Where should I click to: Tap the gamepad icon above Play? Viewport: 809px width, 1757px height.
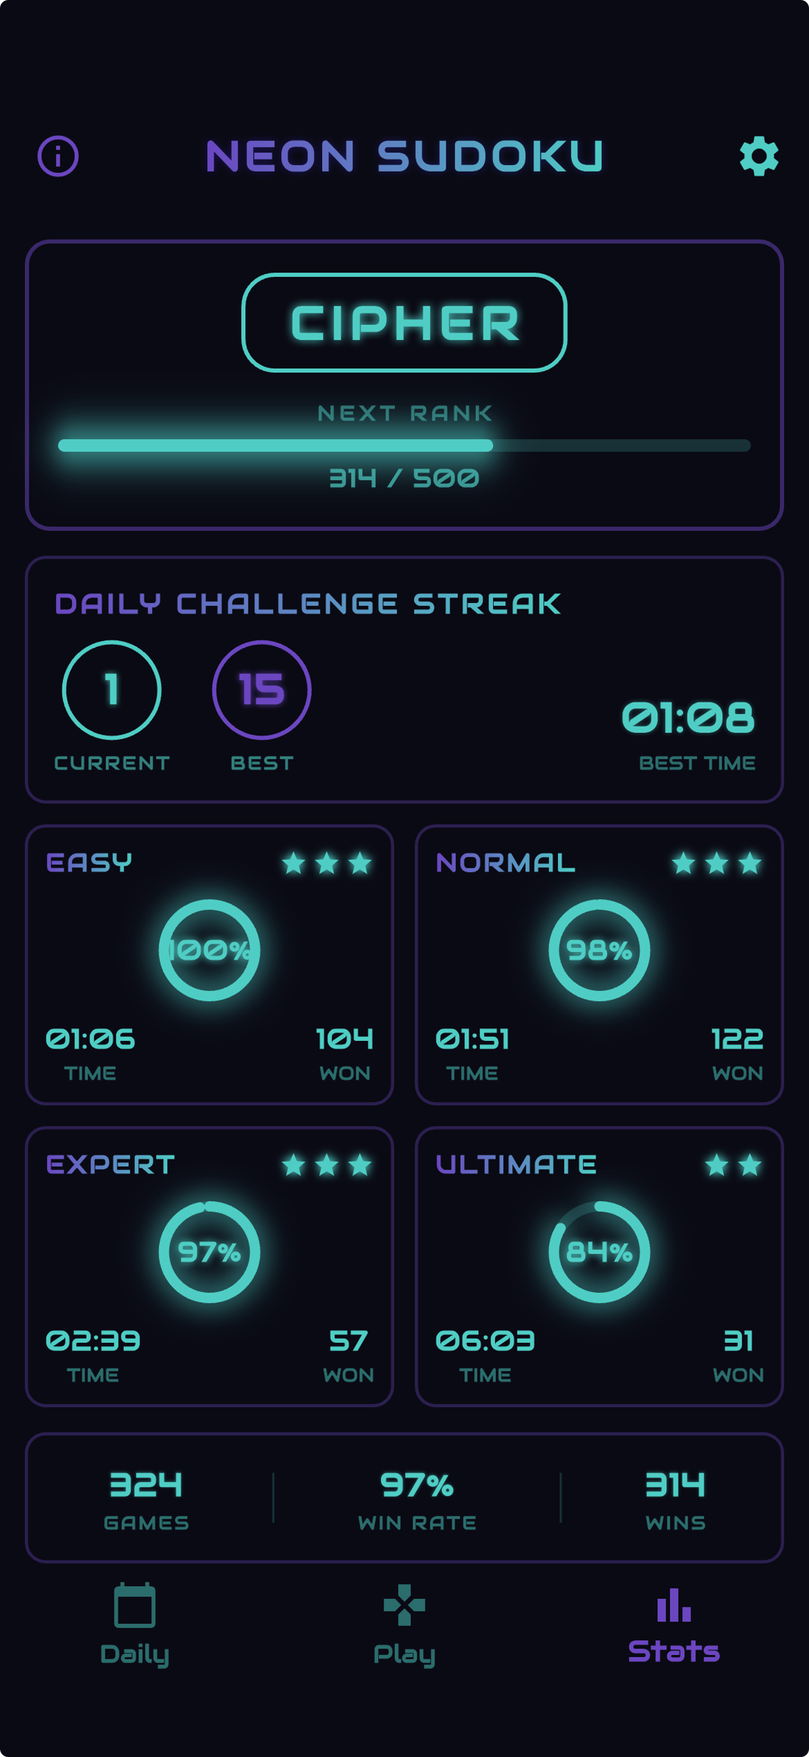(405, 1605)
